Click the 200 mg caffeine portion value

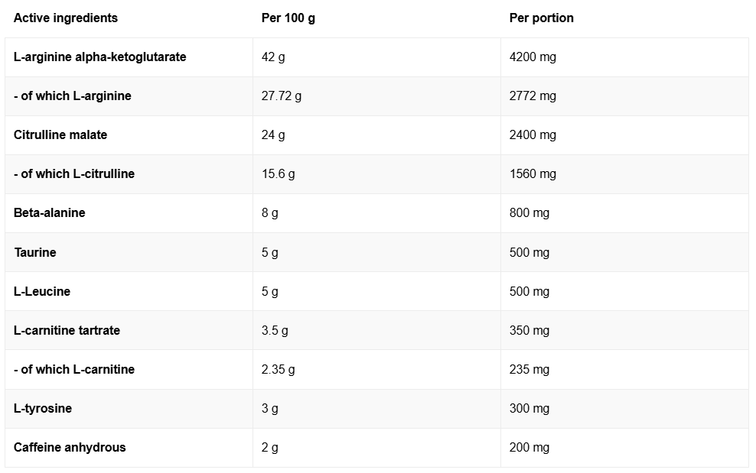tap(530, 447)
